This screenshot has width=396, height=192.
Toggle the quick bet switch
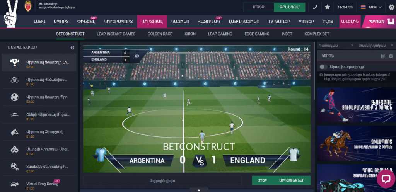(x=324, y=67)
